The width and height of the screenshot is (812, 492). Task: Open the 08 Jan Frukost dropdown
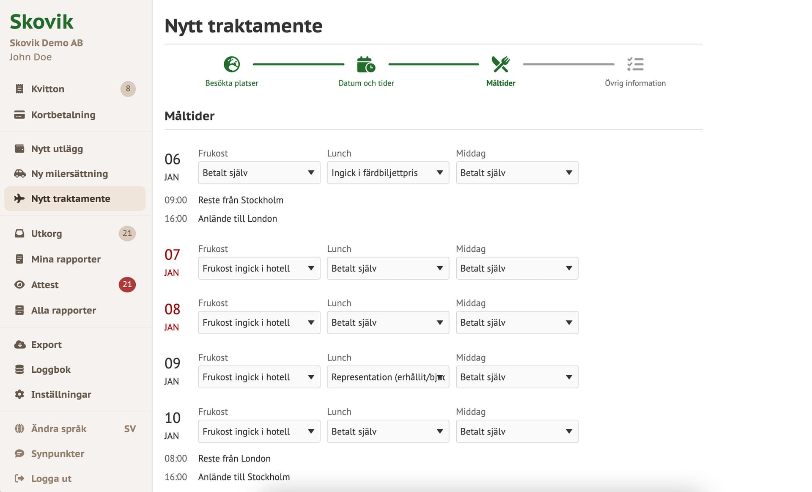point(259,322)
